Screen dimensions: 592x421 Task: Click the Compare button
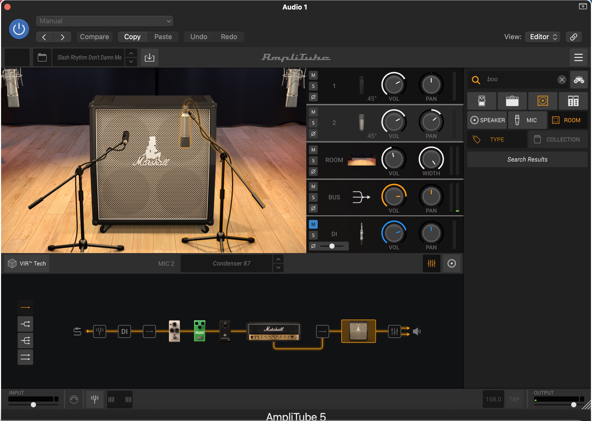(x=94, y=37)
